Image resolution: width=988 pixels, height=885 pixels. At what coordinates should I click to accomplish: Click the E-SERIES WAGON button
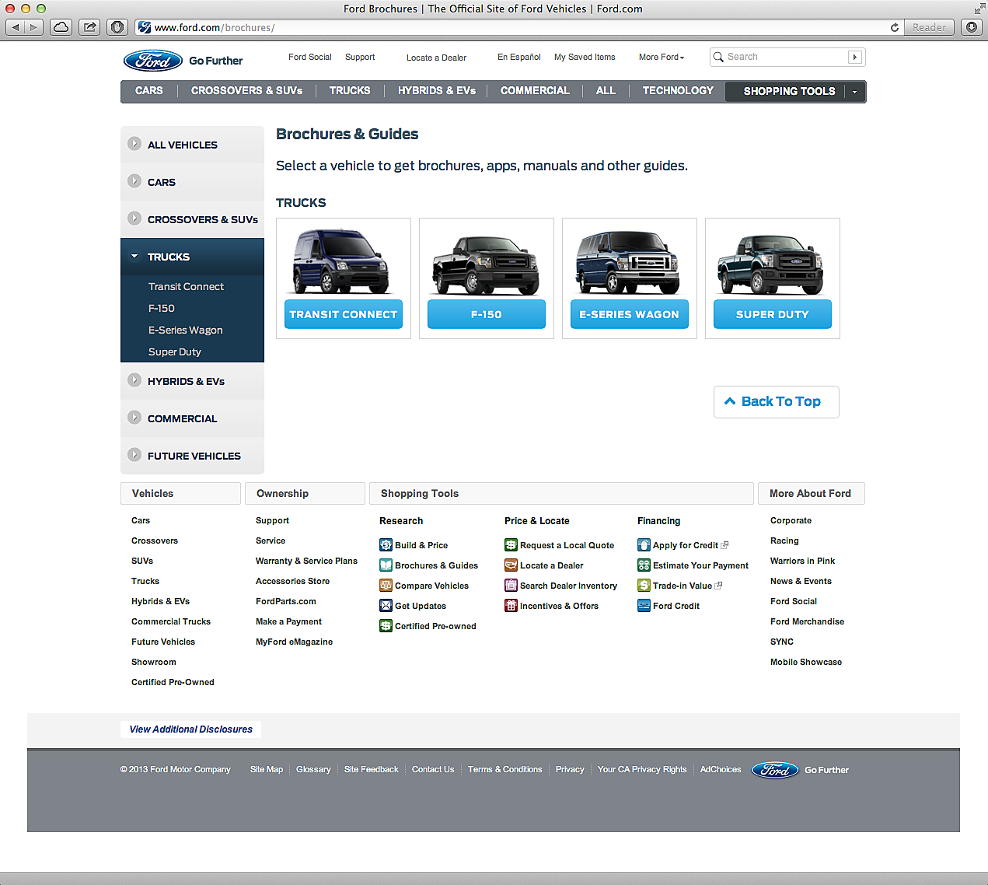630,314
